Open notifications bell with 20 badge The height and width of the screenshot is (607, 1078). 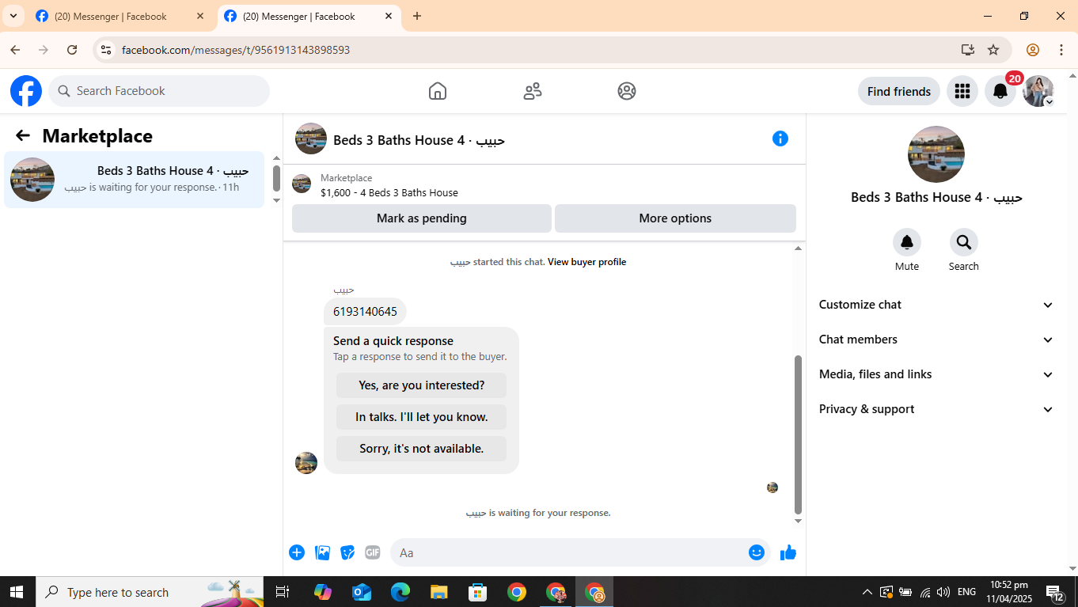pyautogui.click(x=1000, y=91)
